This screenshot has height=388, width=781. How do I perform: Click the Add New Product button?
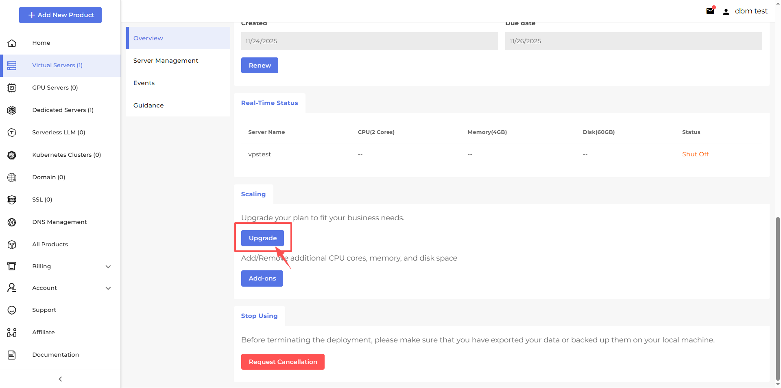60,15
